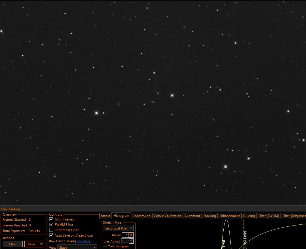Screen dimensions: 306x249
Task: Disable the FWHM Filter checkbox
Action: [51, 225]
